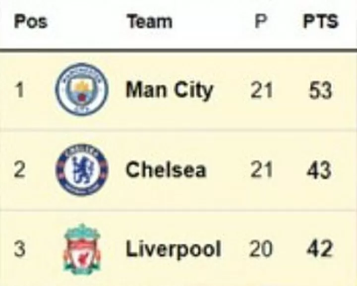
Task: Click the Liverpool club crest
Action: pyautogui.click(x=82, y=249)
